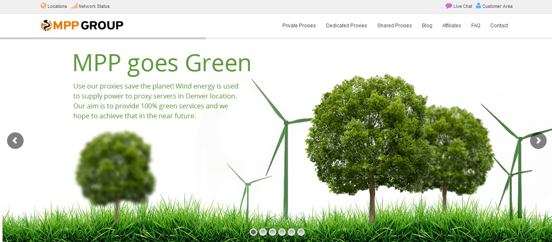Select the fourth slider dot
552x242 pixels.
click(x=282, y=232)
